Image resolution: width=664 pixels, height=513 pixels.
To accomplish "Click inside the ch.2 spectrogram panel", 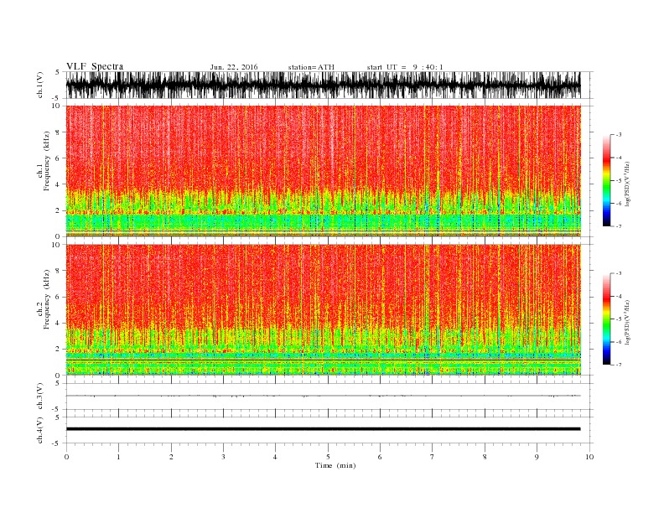I will 323,309.
